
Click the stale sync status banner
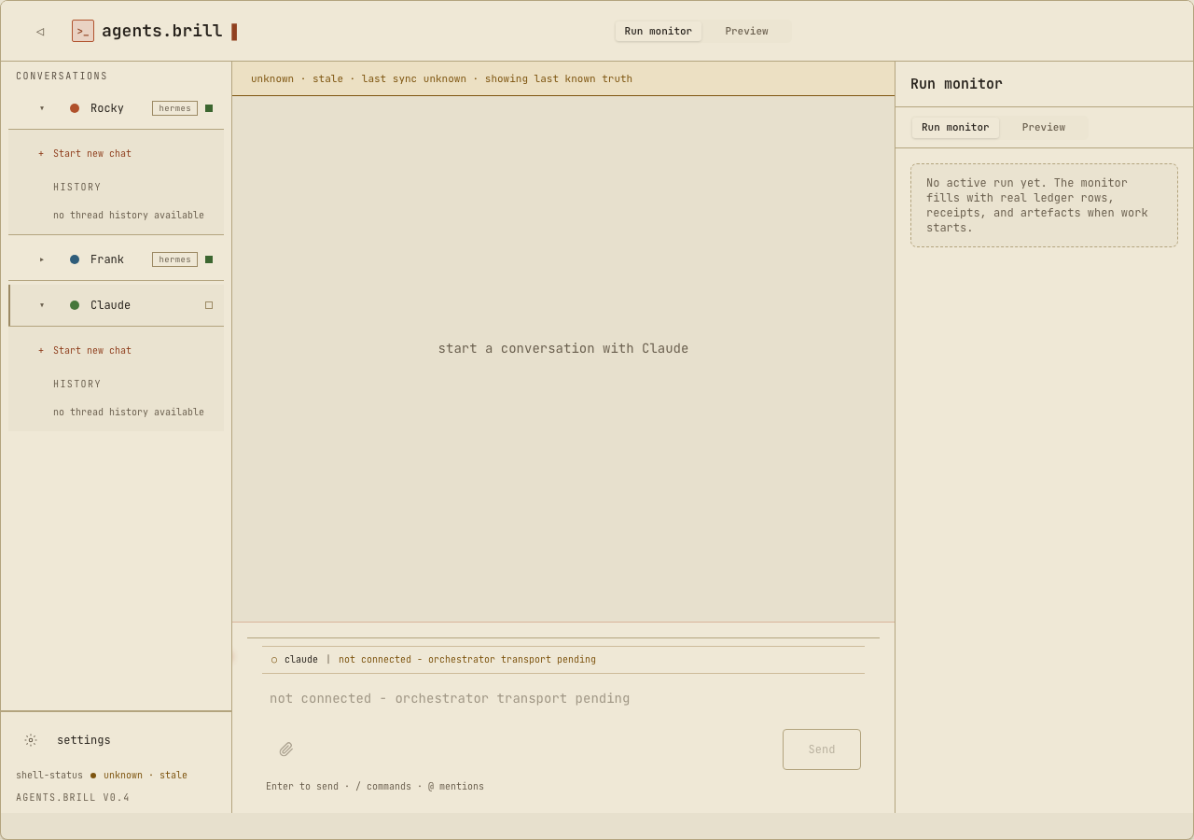point(563,78)
